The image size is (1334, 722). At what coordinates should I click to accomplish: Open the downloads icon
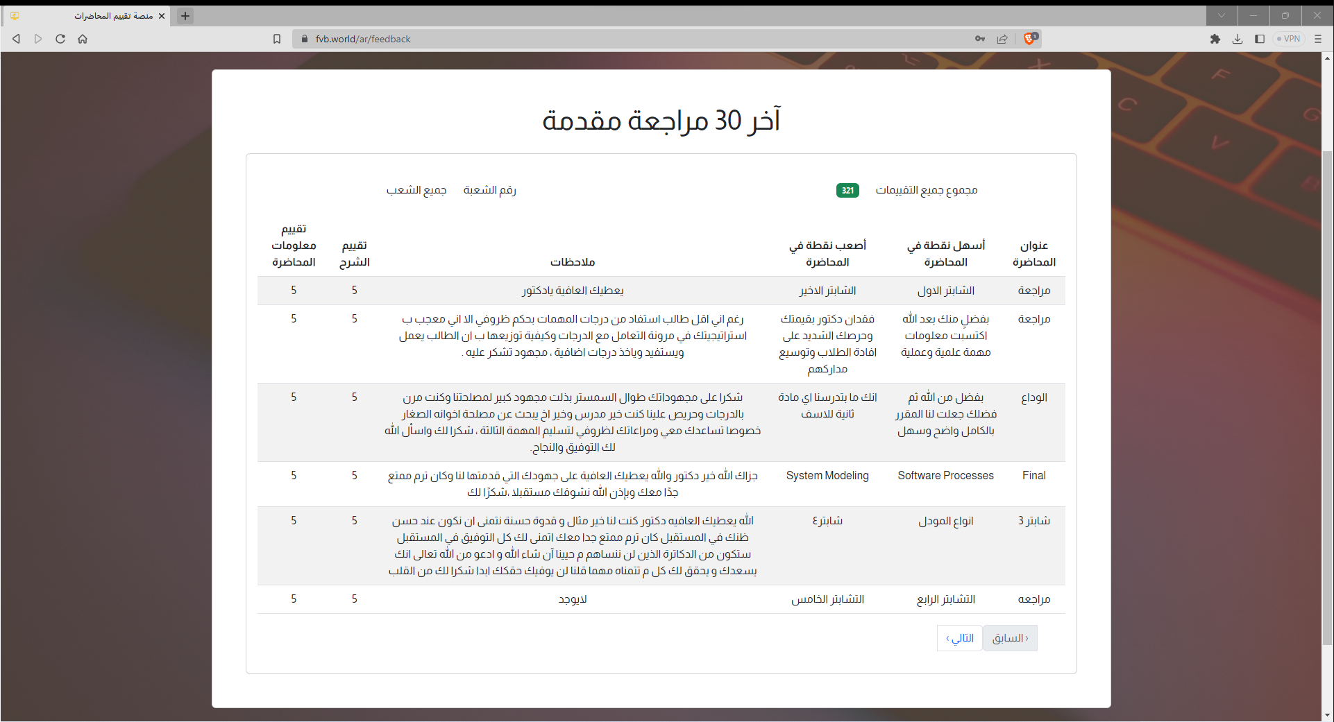click(1238, 39)
